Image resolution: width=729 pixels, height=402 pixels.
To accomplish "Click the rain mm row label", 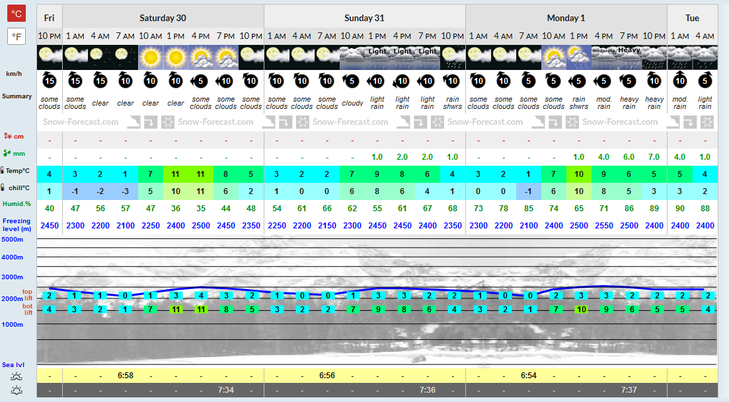I will (x=14, y=153).
